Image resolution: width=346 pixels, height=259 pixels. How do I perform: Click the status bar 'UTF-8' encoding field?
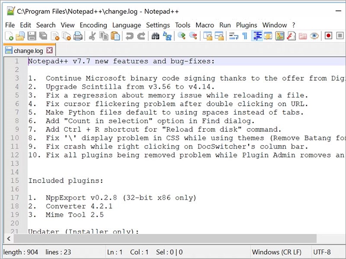[322, 252]
